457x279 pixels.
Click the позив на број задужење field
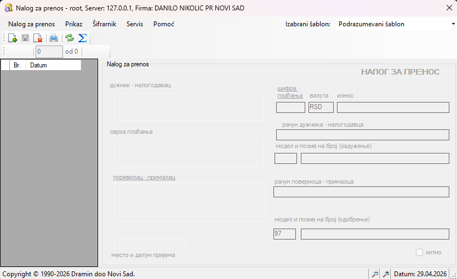coord(375,158)
